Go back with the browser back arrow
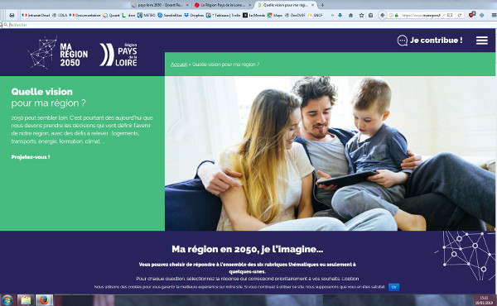The image size is (497, 306). [x=382, y=15]
